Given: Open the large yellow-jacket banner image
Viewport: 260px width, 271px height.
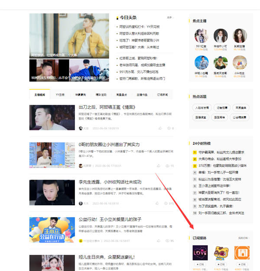Looking at the screenshot, I should 69,36.
